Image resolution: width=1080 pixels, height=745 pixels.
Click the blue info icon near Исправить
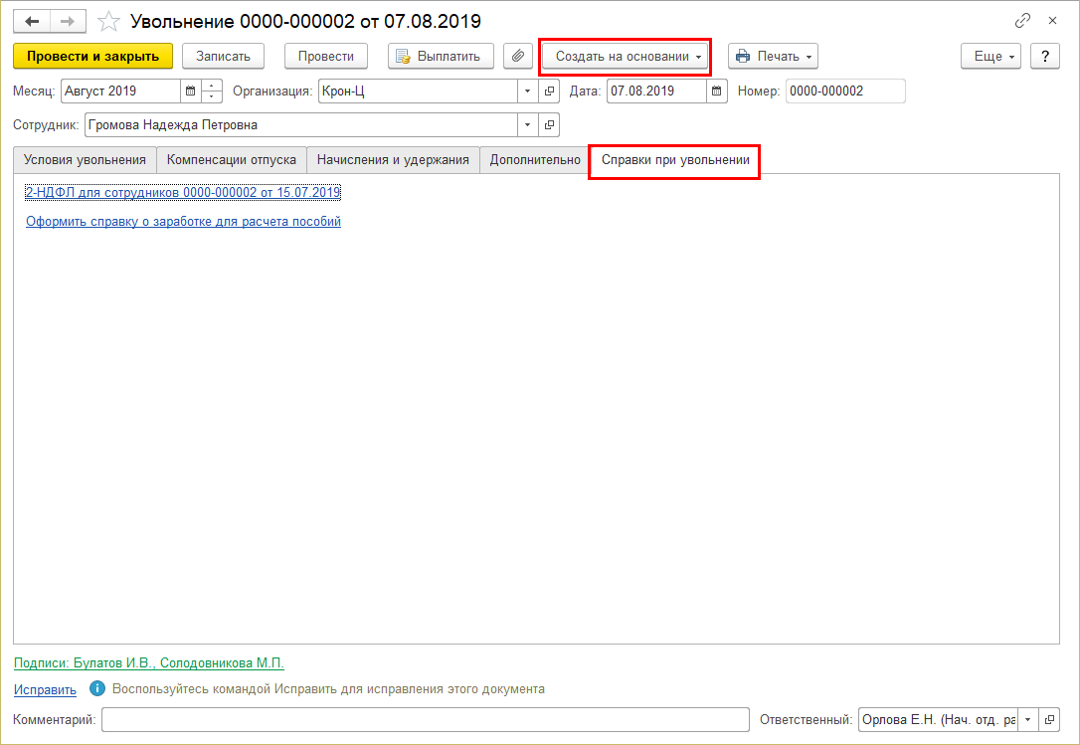click(x=97, y=688)
